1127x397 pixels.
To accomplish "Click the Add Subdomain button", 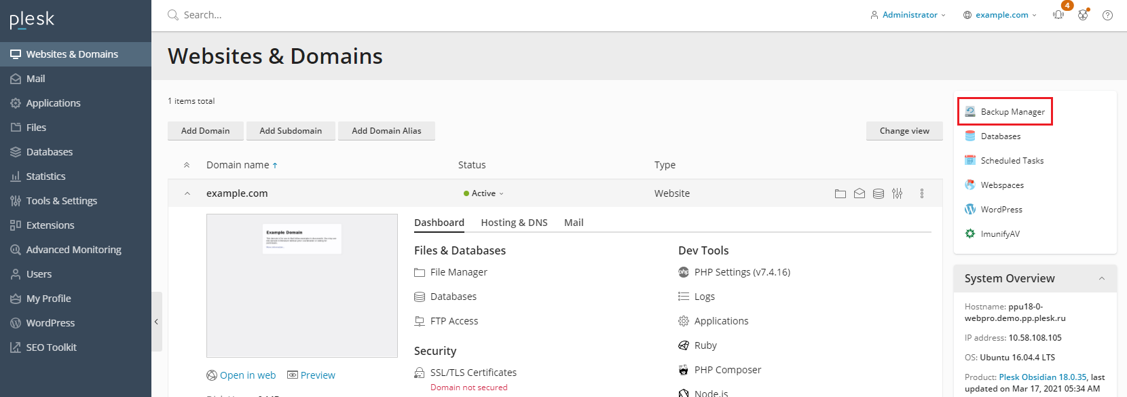I will point(291,131).
